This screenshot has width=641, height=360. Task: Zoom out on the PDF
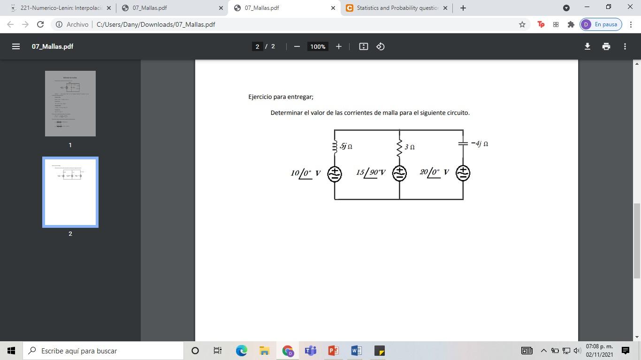(296, 46)
